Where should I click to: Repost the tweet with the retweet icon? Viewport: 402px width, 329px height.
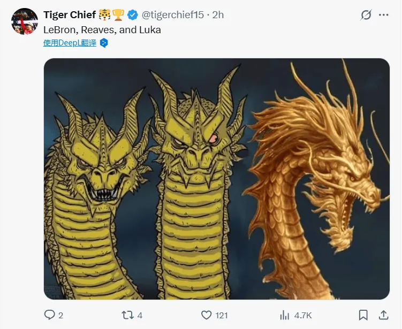[127, 315]
